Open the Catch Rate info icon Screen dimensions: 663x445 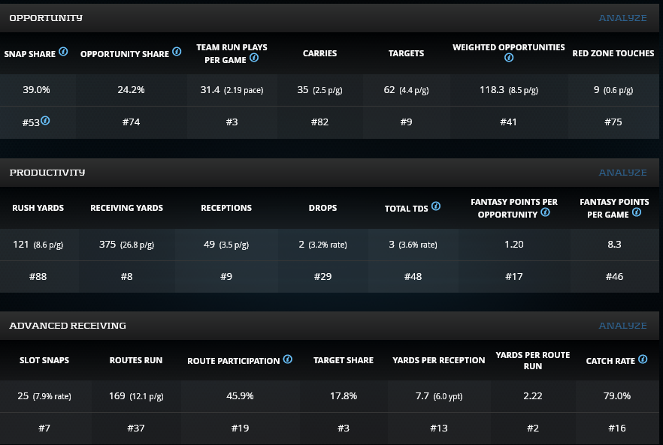point(643,359)
